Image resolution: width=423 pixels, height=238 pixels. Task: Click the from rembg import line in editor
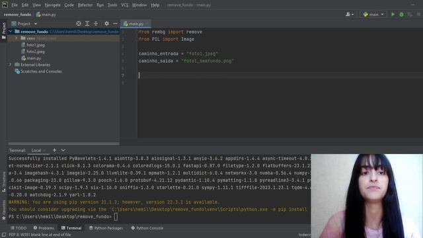171,32
